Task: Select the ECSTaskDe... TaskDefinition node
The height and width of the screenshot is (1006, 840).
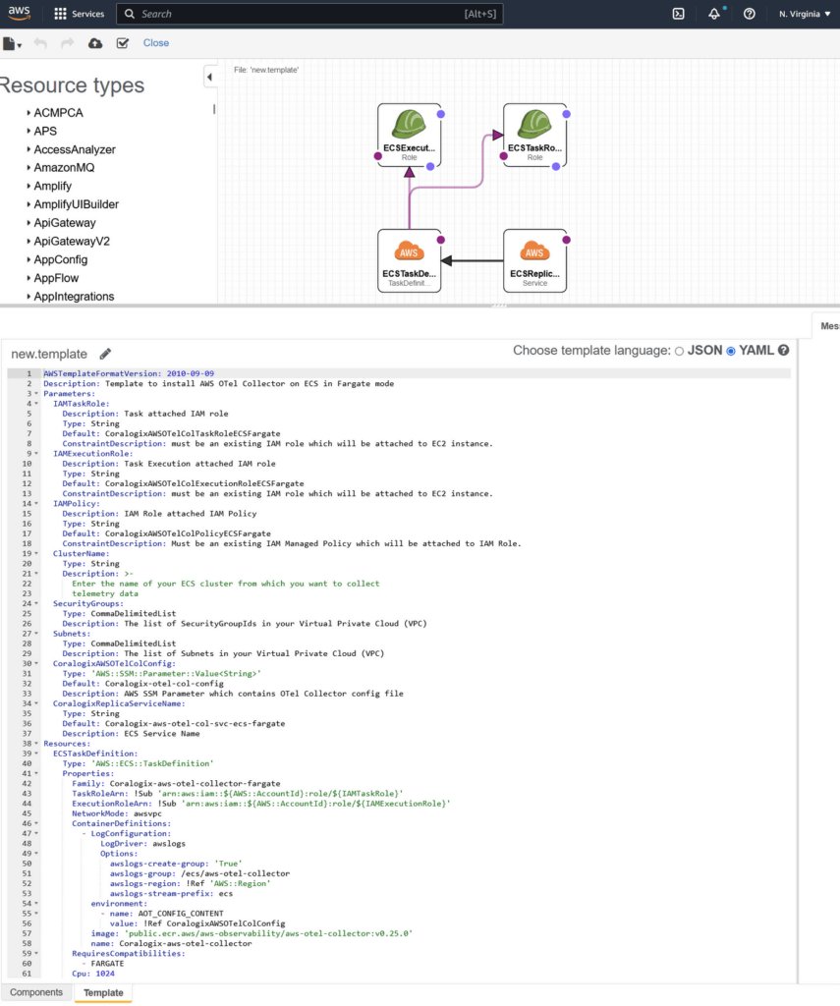Action: (x=410, y=261)
